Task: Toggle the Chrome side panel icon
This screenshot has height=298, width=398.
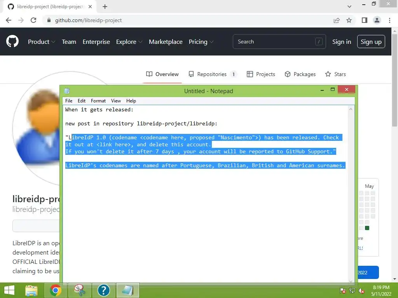Action: [x=365, y=20]
